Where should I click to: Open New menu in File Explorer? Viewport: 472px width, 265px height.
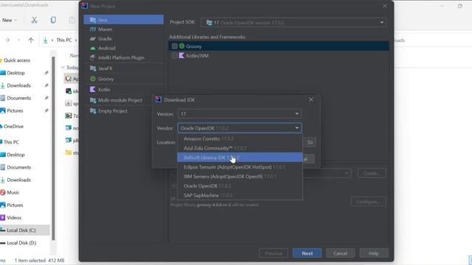coord(10,20)
